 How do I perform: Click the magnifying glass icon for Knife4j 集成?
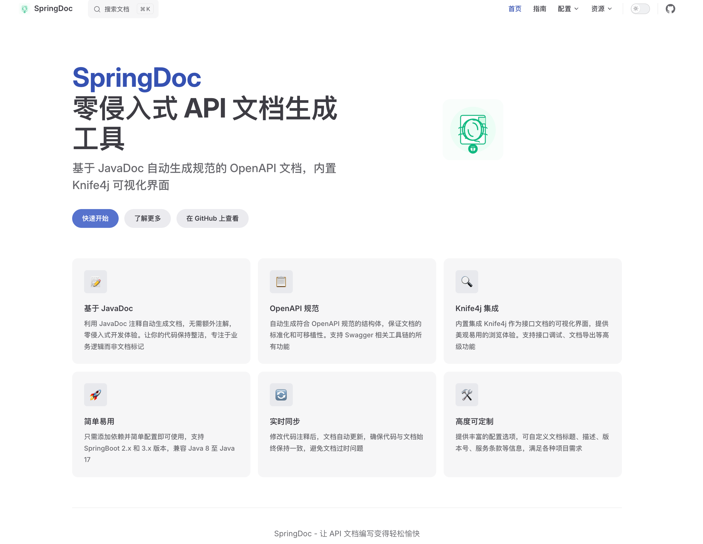tap(467, 282)
